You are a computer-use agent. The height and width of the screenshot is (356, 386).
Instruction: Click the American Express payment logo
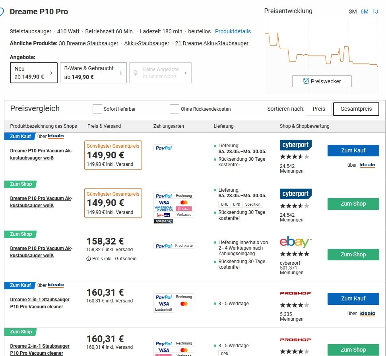coord(164,209)
